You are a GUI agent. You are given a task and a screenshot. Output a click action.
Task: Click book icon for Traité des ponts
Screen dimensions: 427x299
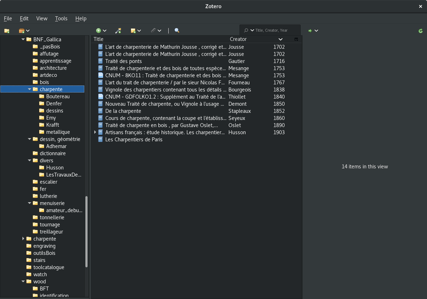pyautogui.click(x=100, y=61)
